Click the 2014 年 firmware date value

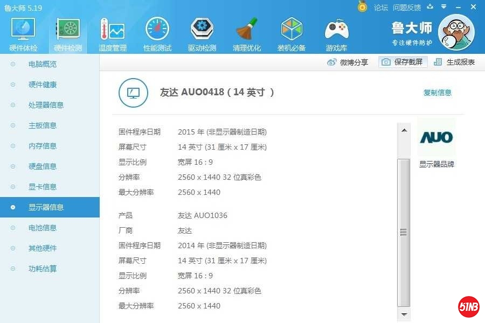pos(222,245)
